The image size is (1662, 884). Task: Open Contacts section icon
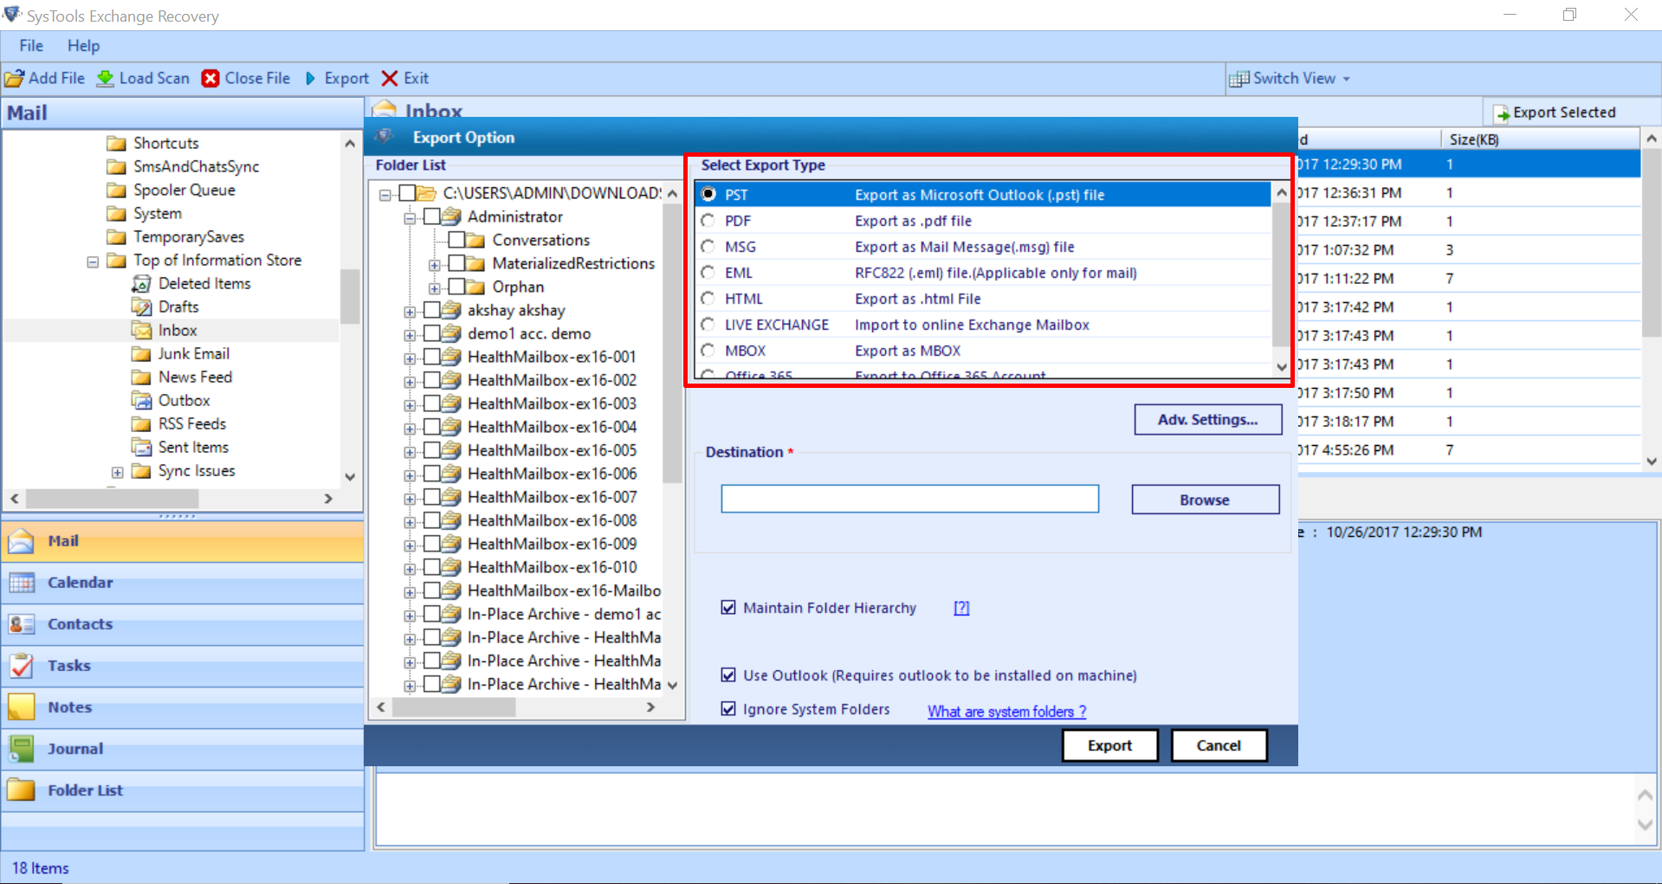click(22, 624)
